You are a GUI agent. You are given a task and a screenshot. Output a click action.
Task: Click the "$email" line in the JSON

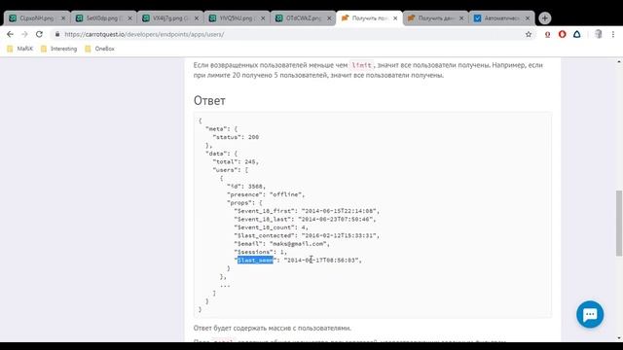(281, 244)
